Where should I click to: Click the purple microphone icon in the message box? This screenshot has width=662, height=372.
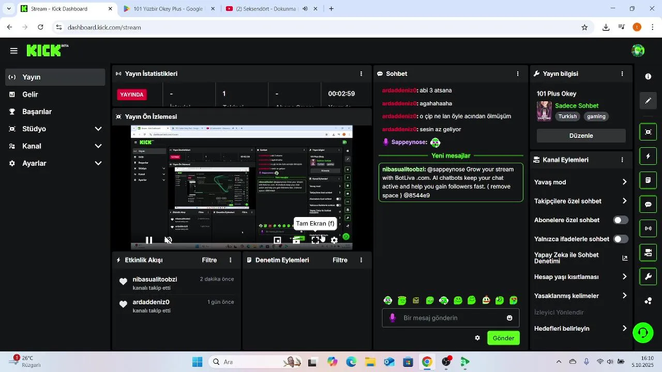(393, 318)
